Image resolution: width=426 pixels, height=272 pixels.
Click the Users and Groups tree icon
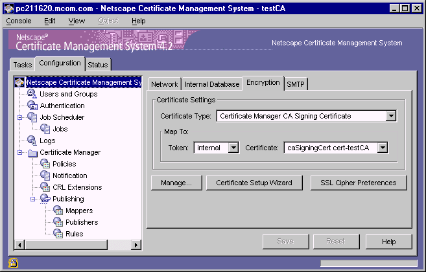click(x=32, y=94)
